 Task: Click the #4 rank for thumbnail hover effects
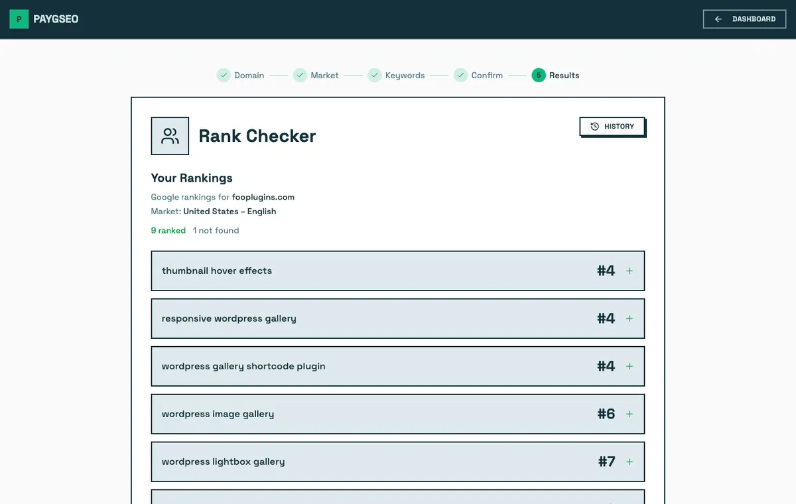[x=606, y=271]
